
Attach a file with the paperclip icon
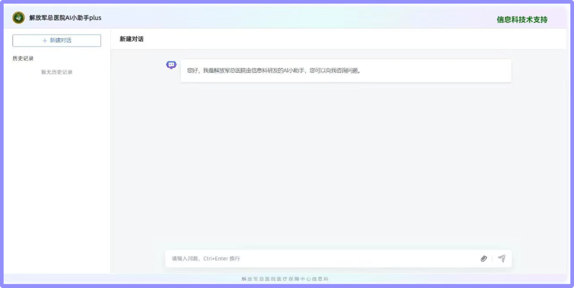[484, 259]
